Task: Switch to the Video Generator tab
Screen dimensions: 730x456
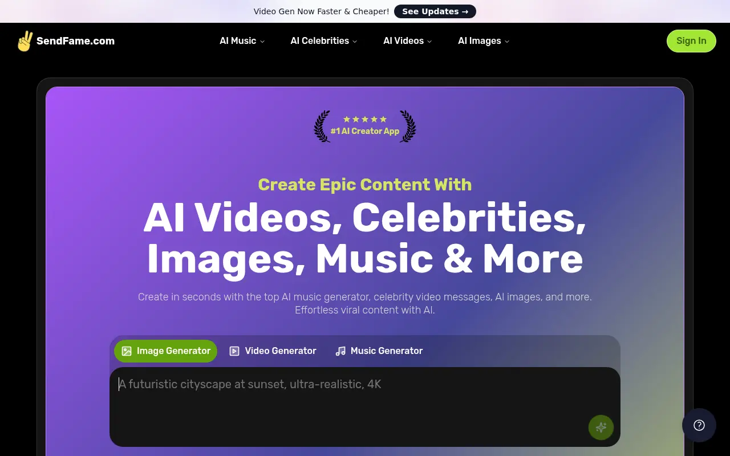Action: [273, 351]
